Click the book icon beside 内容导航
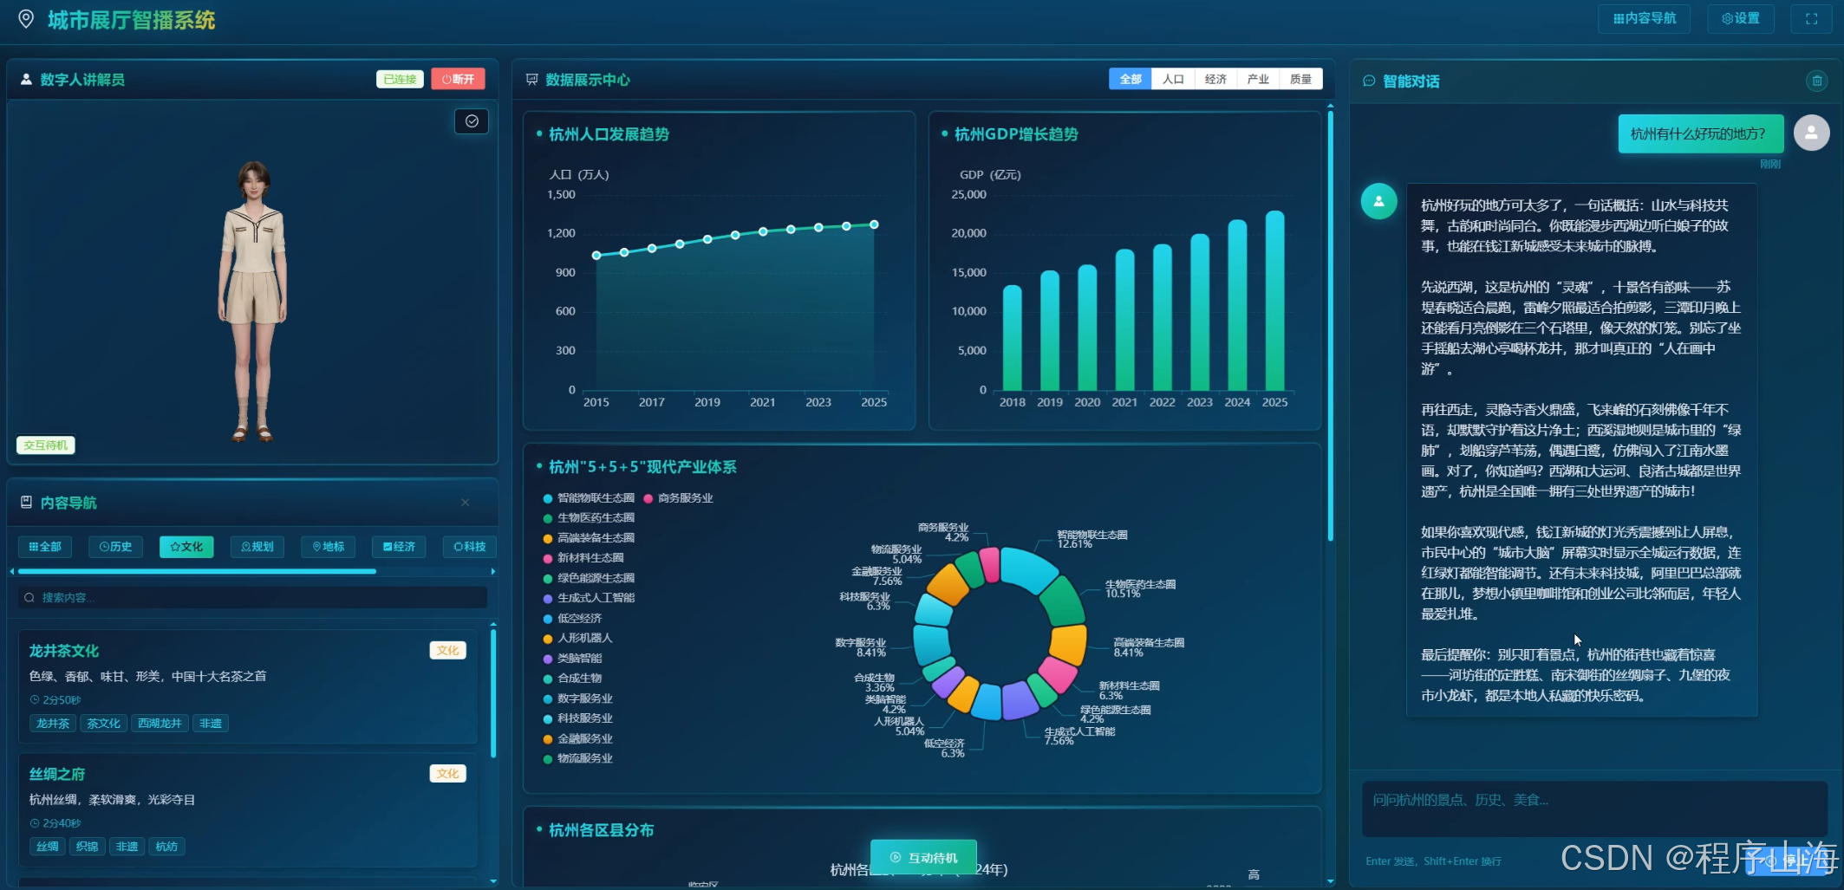 pyautogui.click(x=26, y=503)
